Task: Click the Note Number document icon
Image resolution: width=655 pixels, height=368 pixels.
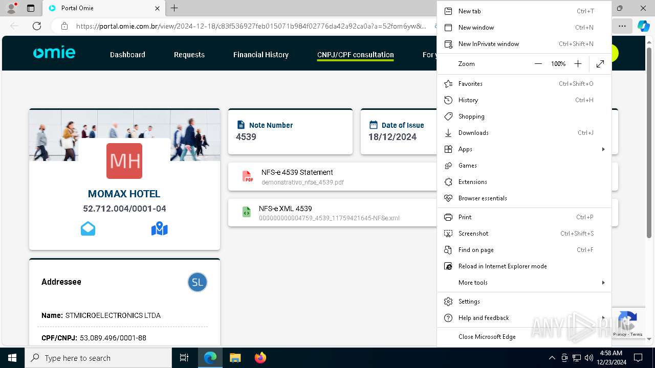Action: pyautogui.click(x=241, y=125)
